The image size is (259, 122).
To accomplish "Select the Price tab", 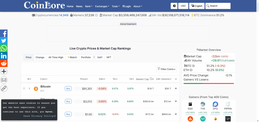I will pyautogui.click(x=29, y=57).
